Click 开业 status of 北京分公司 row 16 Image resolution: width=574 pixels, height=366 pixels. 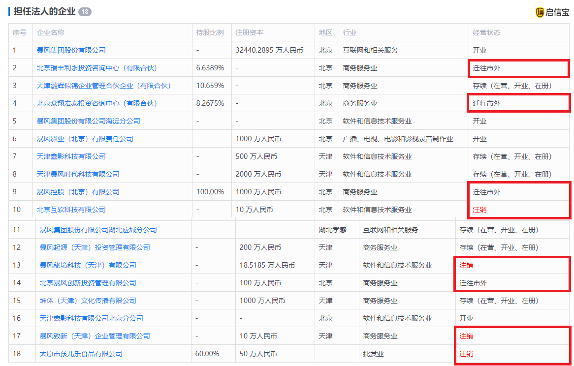(x=466, y=318)
